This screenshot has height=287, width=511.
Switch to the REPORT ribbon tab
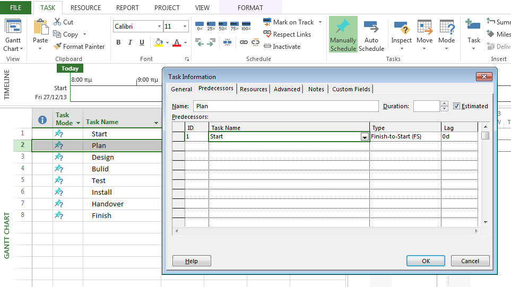[127, 7]
